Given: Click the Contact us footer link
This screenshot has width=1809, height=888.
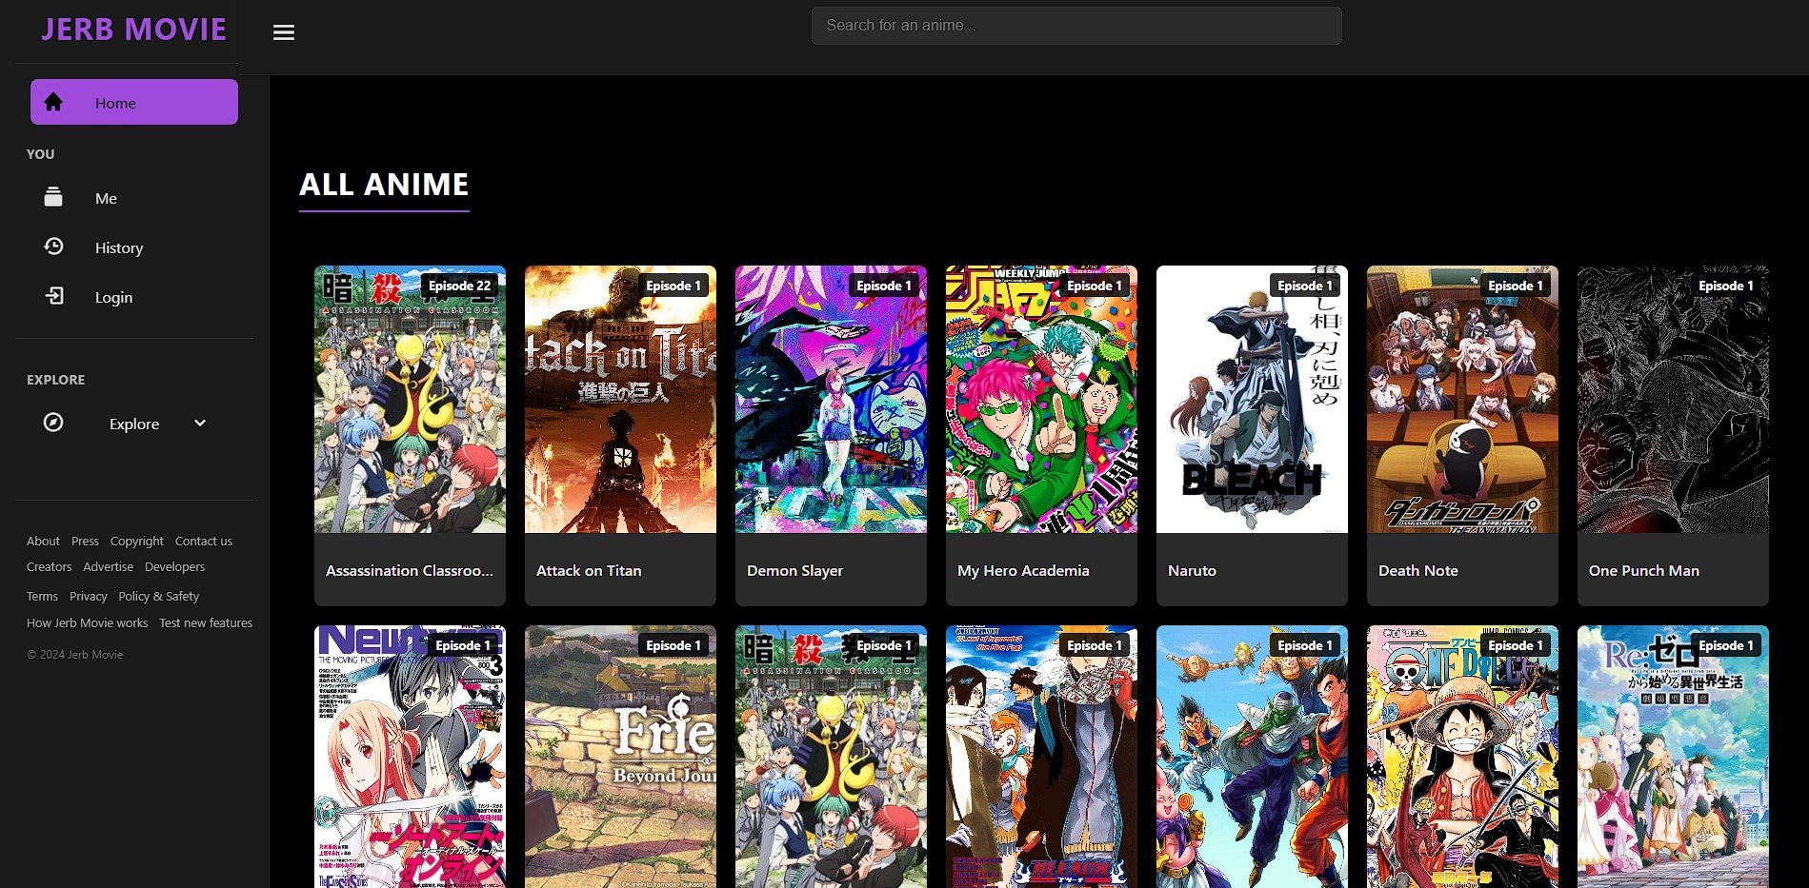Looking at the screenshot, I should (x=203, y=541).
